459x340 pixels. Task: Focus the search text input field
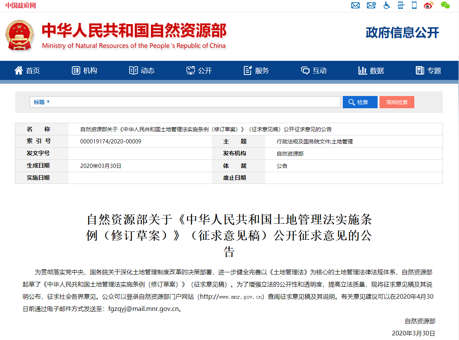click(x=195, y=102)
